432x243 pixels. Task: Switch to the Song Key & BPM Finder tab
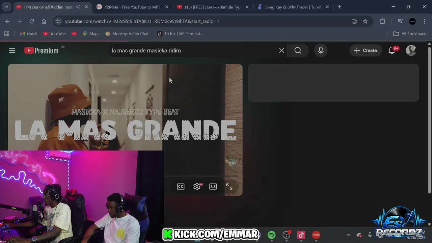(293, 7)
